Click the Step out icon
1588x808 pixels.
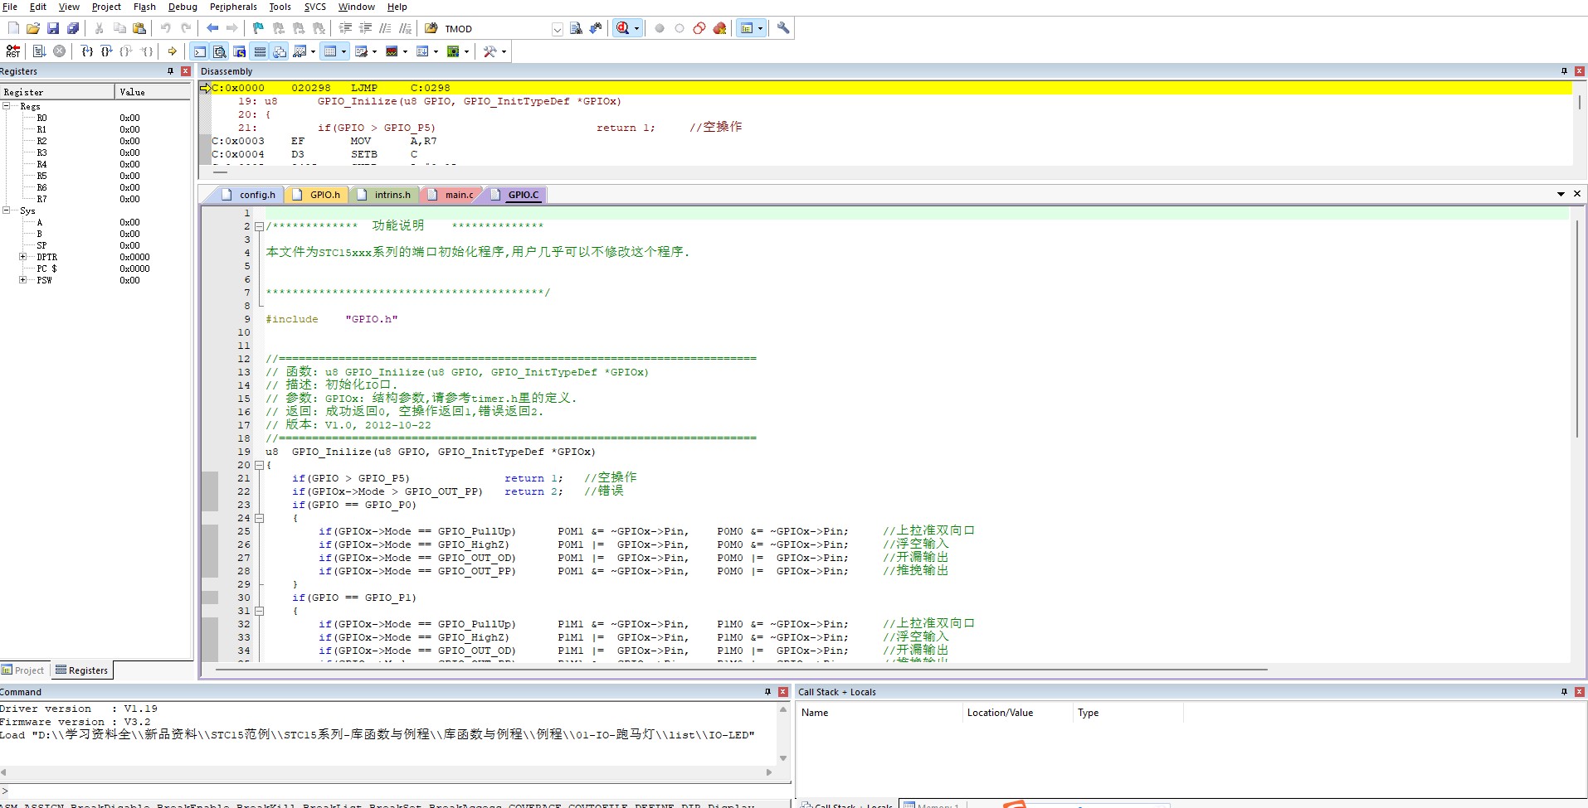point(126,51)
